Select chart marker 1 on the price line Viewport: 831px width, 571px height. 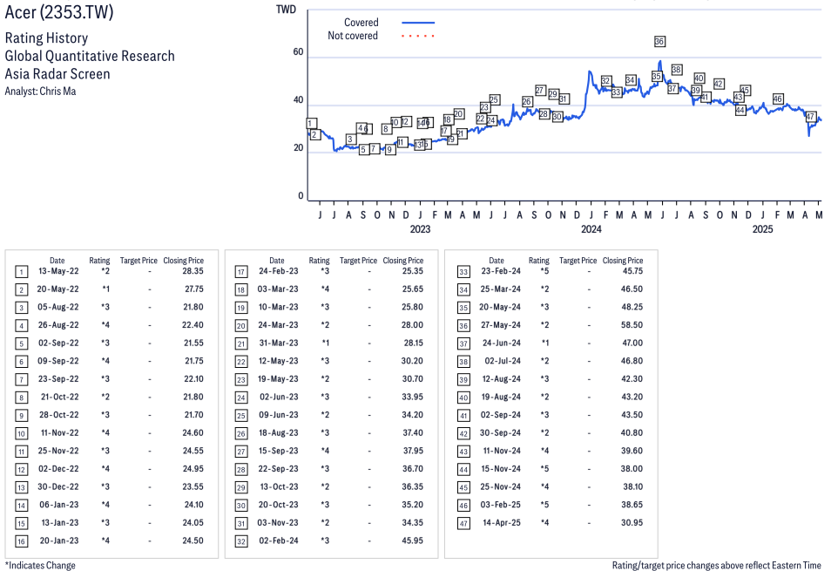[312, 124]
